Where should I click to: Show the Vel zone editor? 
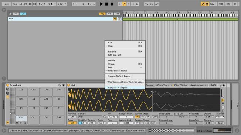tap(110, 14)
